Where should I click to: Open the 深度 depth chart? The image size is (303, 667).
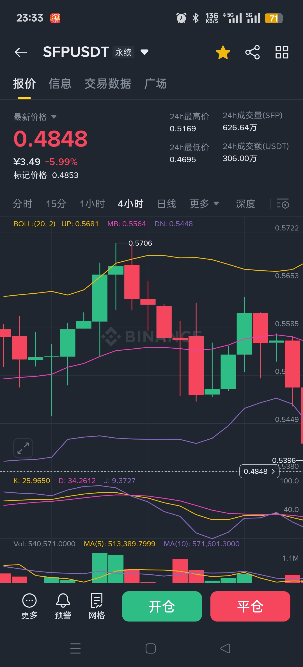(x=246, y=204)
